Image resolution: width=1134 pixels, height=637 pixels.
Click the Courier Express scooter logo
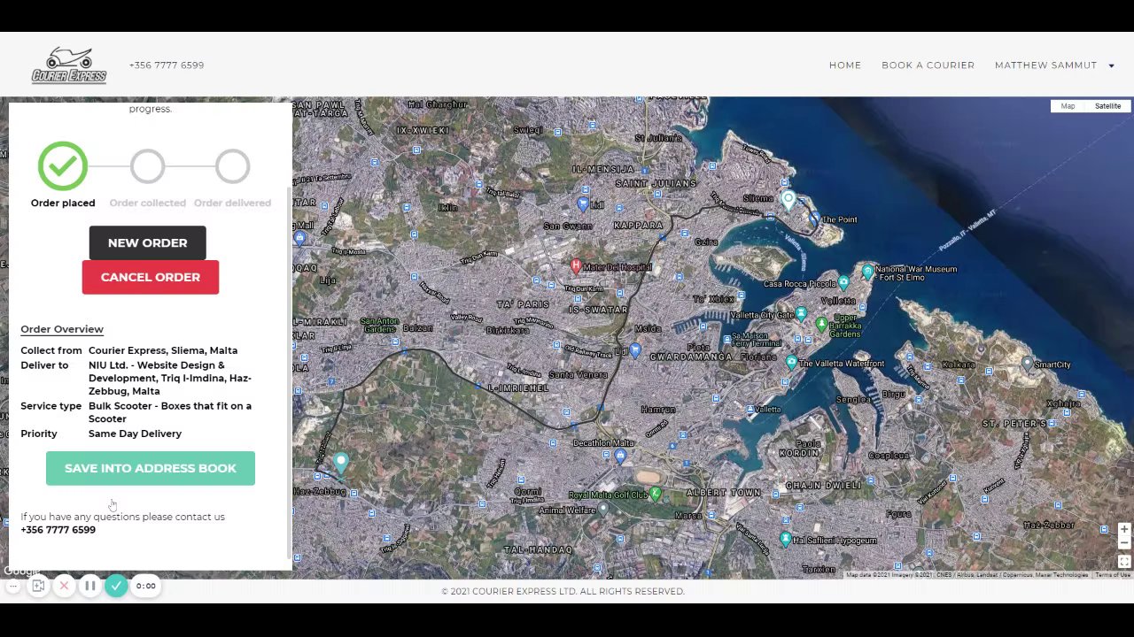coord(69,65)
